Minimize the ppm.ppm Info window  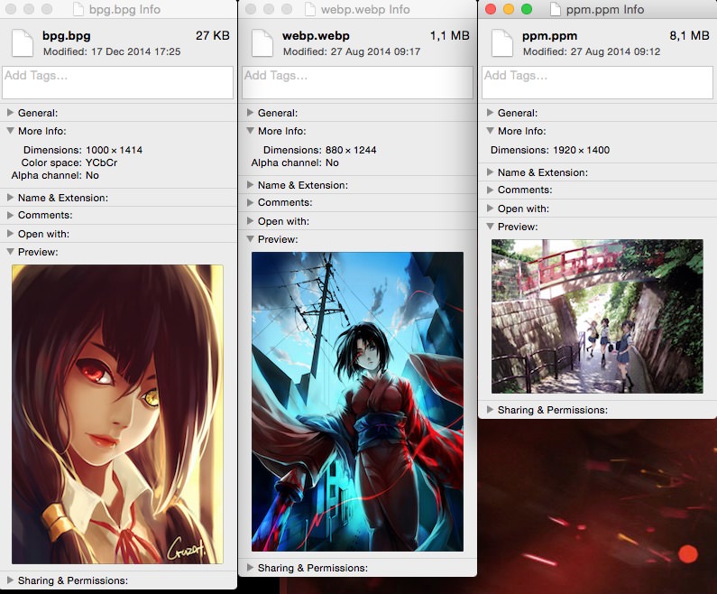(x=509, y=9)
